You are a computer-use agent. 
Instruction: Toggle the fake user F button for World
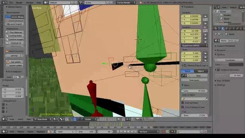click(x=230, y=41)
